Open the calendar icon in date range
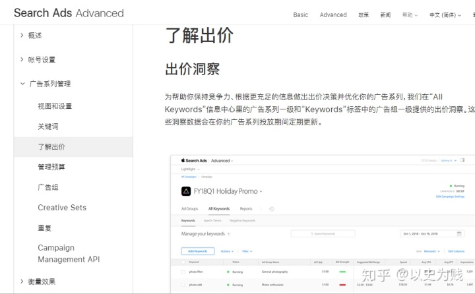Image resolution: width=475 pixels, height=294 pixels. tap(459, 234)
